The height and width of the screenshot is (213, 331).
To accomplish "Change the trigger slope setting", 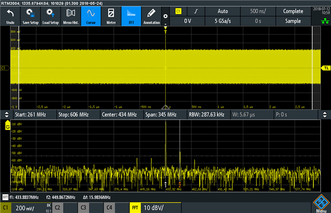I will click(x=196, y=11).
